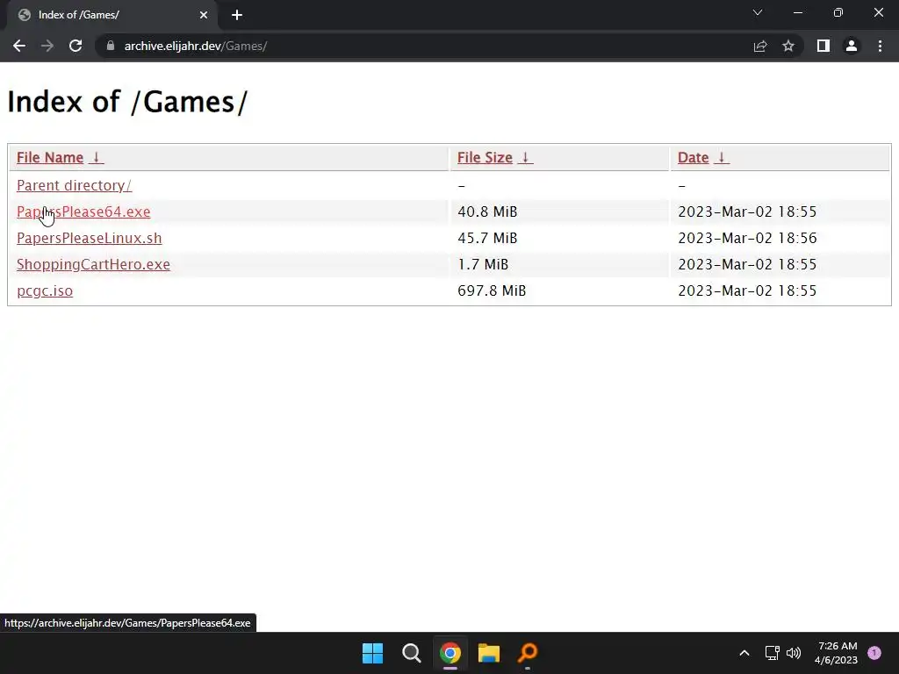Click the Chrome taskbar icon

coord(450,653)
